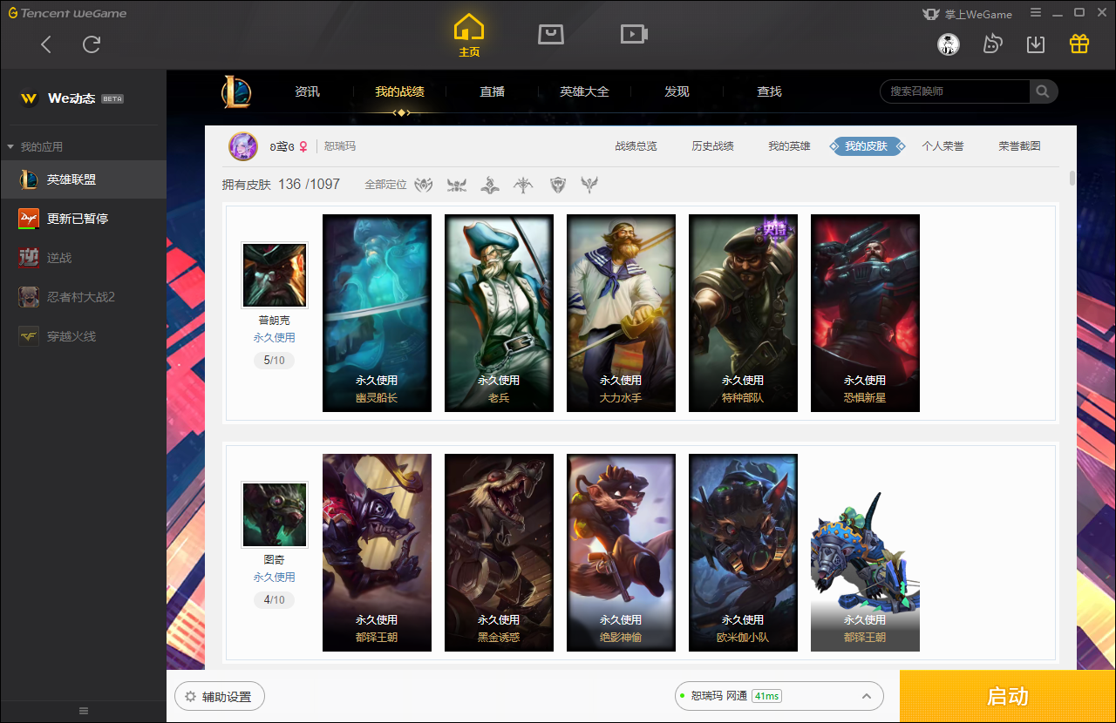Click the Tencent WeGame logo

(x=68, y=13)
